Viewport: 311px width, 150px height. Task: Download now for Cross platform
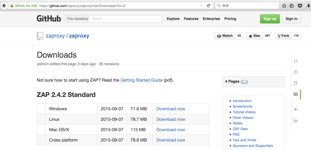171,140
